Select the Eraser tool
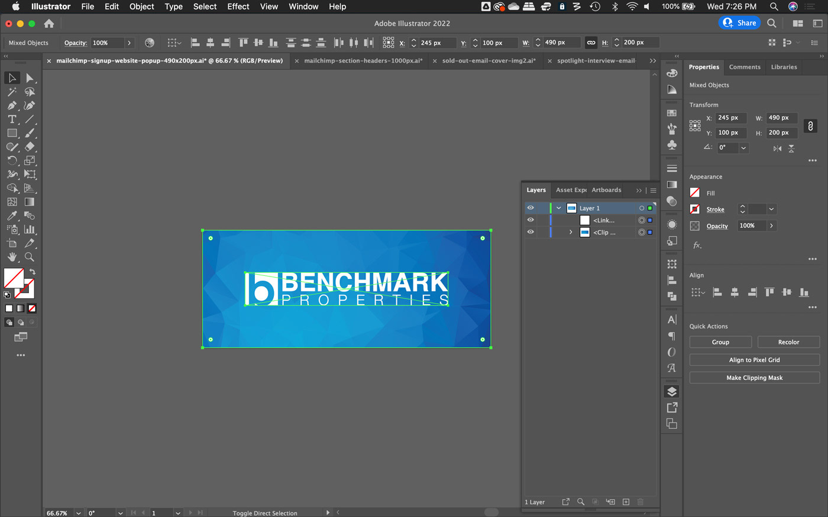The width and height of the screenshot is (828, 517). [x=30, y=147]
